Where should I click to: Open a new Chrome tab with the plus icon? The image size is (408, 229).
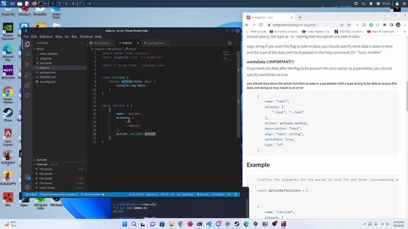click(300, 17)
